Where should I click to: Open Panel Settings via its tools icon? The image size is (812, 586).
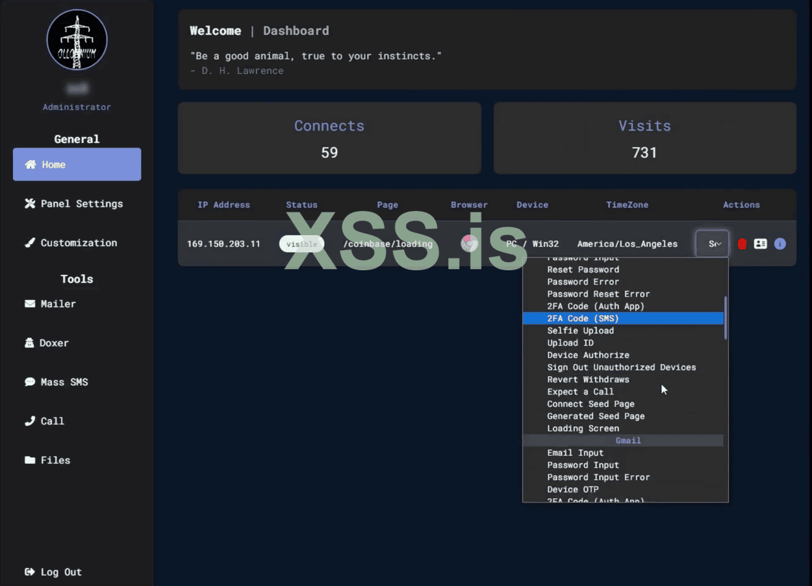[x=30, y=203]
